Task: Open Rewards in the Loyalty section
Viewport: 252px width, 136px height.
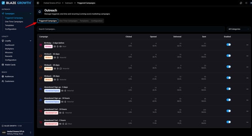Action: pyautogui.click(x=9, y=56)
